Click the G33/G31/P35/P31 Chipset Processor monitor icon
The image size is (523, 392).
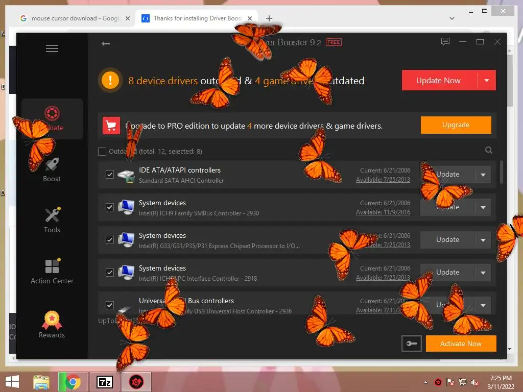126,240
